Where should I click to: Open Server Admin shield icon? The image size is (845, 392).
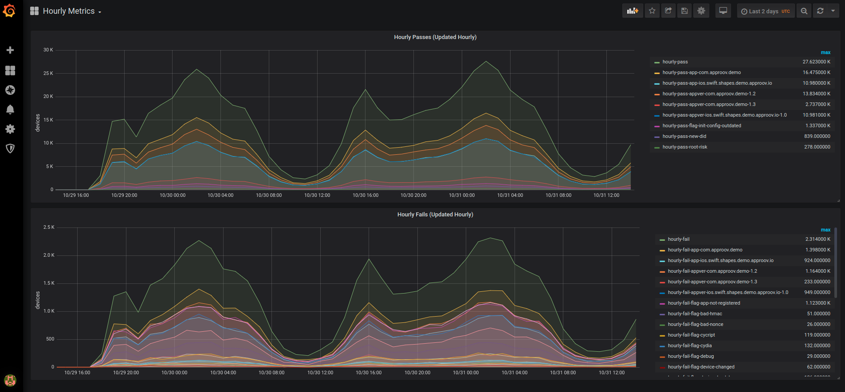tap(10, 149)
